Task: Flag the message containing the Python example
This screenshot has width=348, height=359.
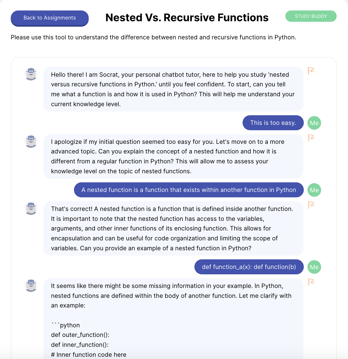Action: click(x=311, y=282)
